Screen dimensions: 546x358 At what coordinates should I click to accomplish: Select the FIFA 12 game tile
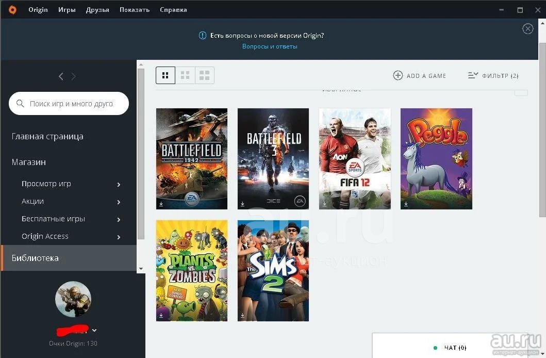tap(355, 159)
